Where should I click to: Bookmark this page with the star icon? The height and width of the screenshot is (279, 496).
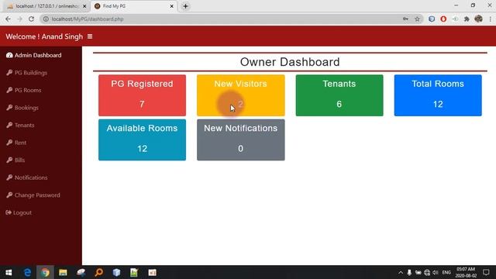click(x=417, y=19)
